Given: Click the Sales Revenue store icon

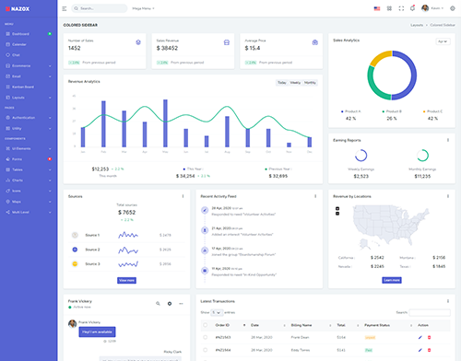Looking at the screenshot, I should pyautogui.click(x=227, y=42).
